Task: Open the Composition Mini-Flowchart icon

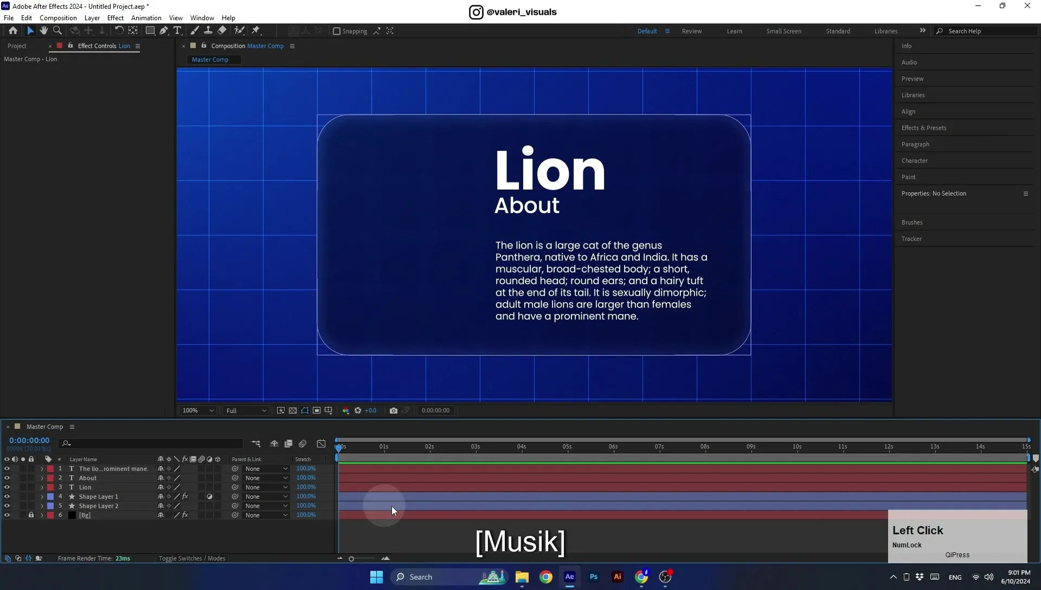Action: click(256, 444)
